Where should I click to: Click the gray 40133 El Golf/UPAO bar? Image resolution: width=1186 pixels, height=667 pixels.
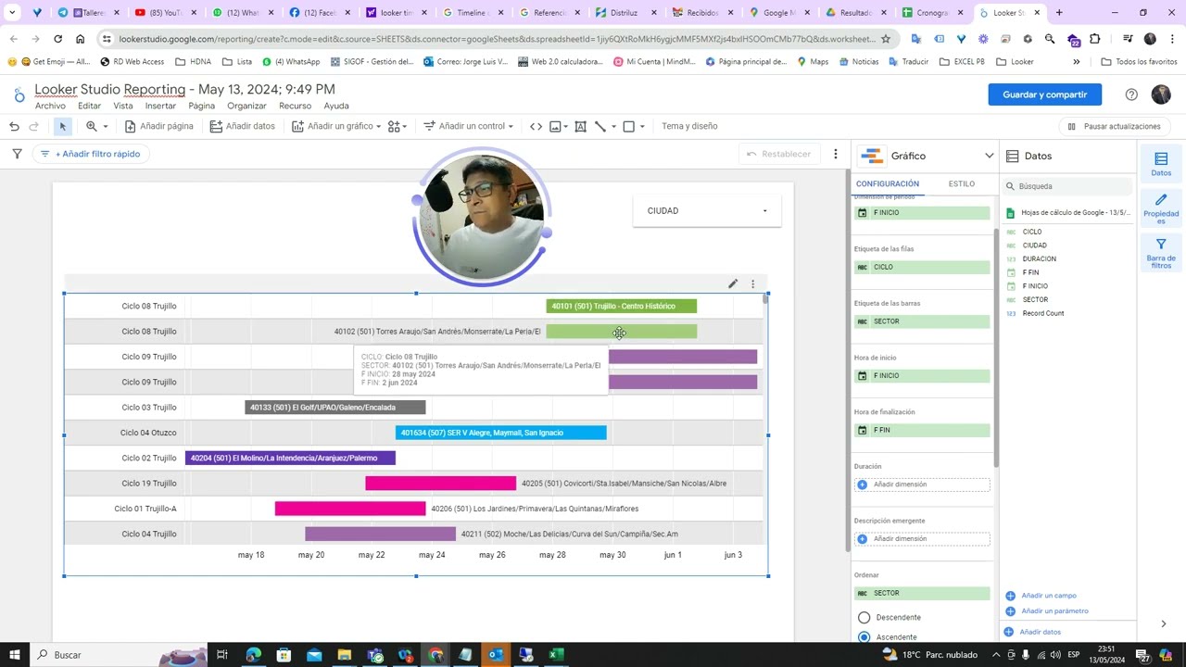334,408
